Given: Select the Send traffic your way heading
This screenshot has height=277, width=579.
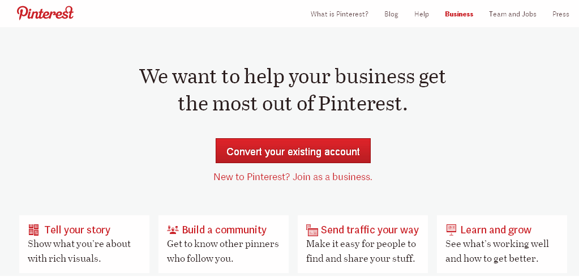Looking at the screenshot, I should coord(370,230).
